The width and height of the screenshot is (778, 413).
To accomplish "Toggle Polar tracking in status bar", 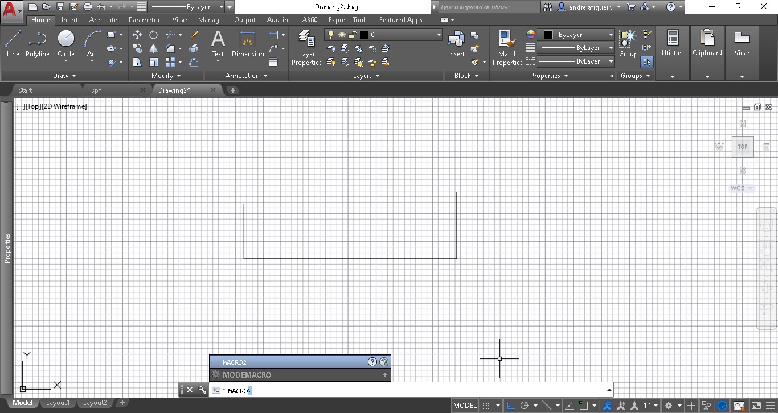I will [525, 406].
